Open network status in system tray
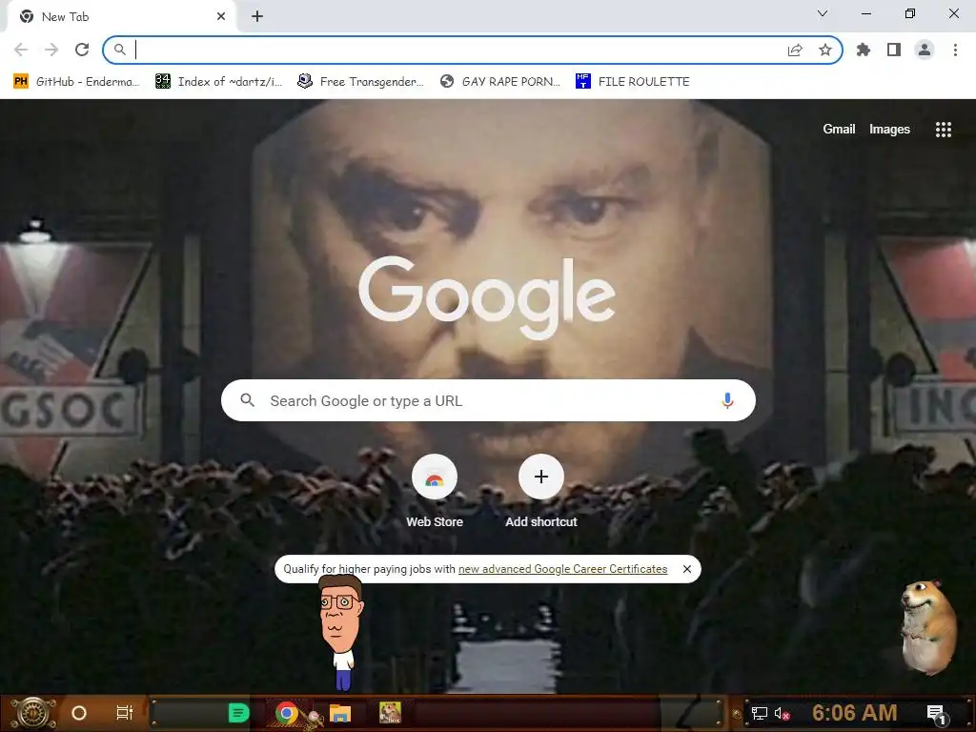Image resolution: width=976 pixels, height=732 pixels. (760, 713)
